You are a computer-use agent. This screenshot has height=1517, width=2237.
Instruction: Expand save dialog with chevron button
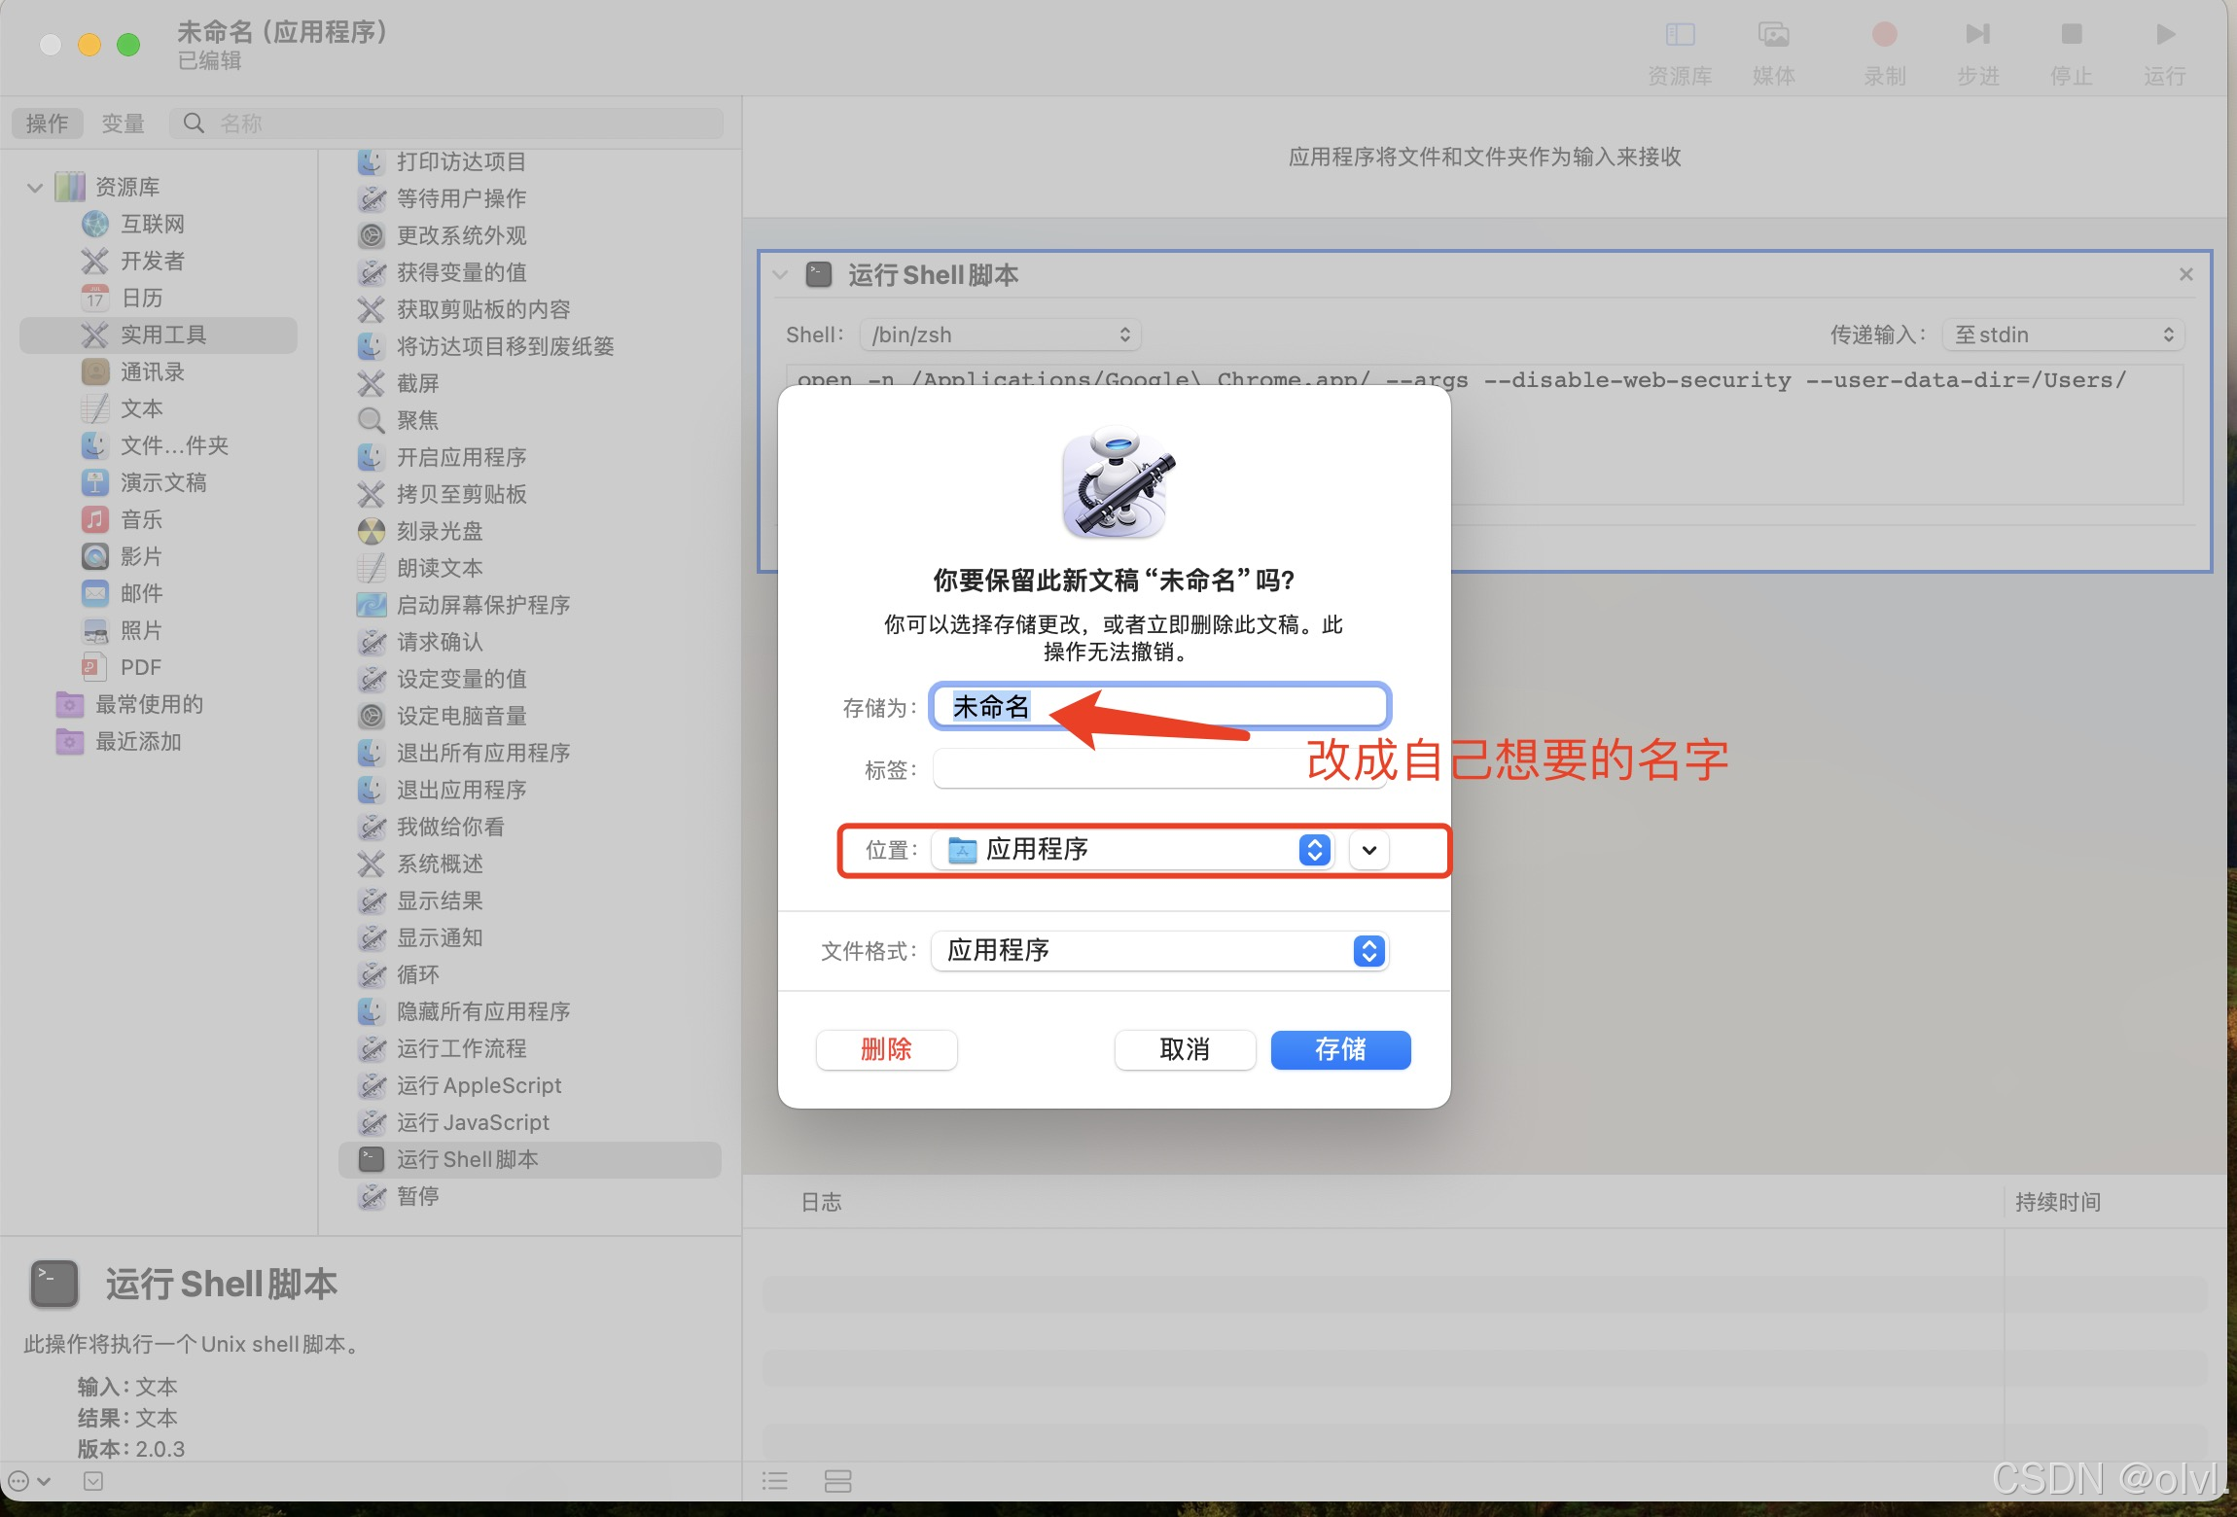point(1368,850)
